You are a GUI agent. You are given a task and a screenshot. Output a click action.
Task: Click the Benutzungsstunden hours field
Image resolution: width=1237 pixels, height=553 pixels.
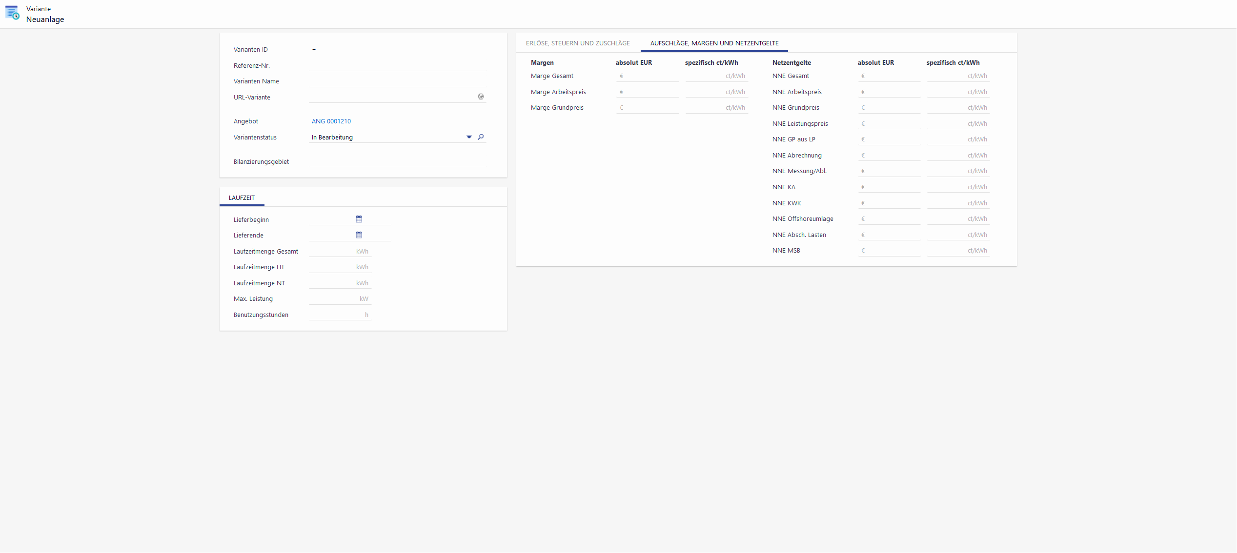(x=337, y=315)
